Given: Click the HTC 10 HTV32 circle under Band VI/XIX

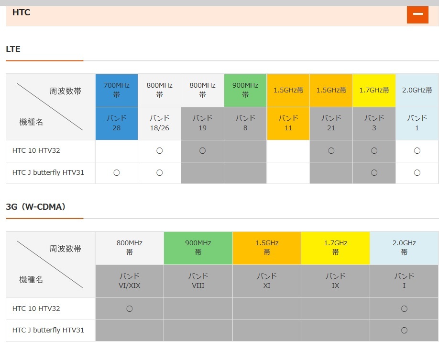Looking at the screenshot, I should [x=129, y=309].
